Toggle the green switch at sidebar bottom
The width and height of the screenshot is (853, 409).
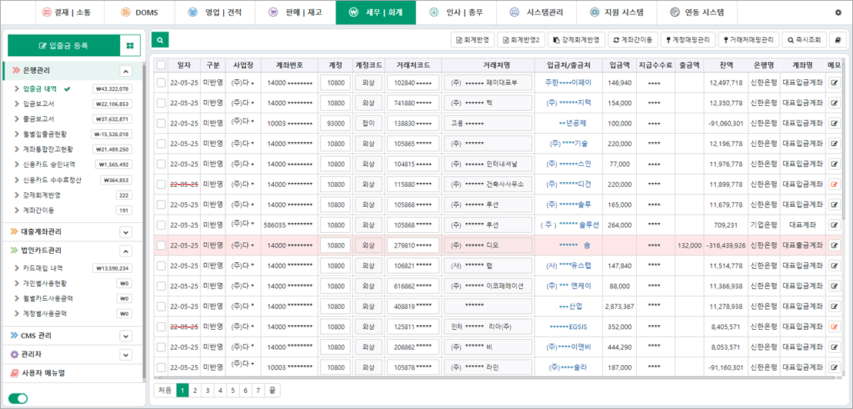coord(18,399)
